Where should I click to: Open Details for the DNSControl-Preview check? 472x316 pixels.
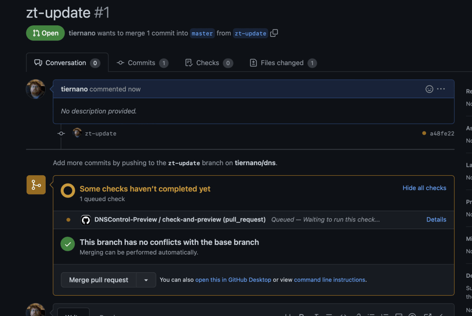point(436,220)
